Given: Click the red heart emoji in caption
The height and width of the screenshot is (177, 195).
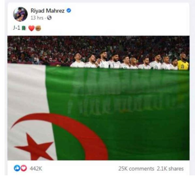Looking at the screenshot, I should 31,28.
